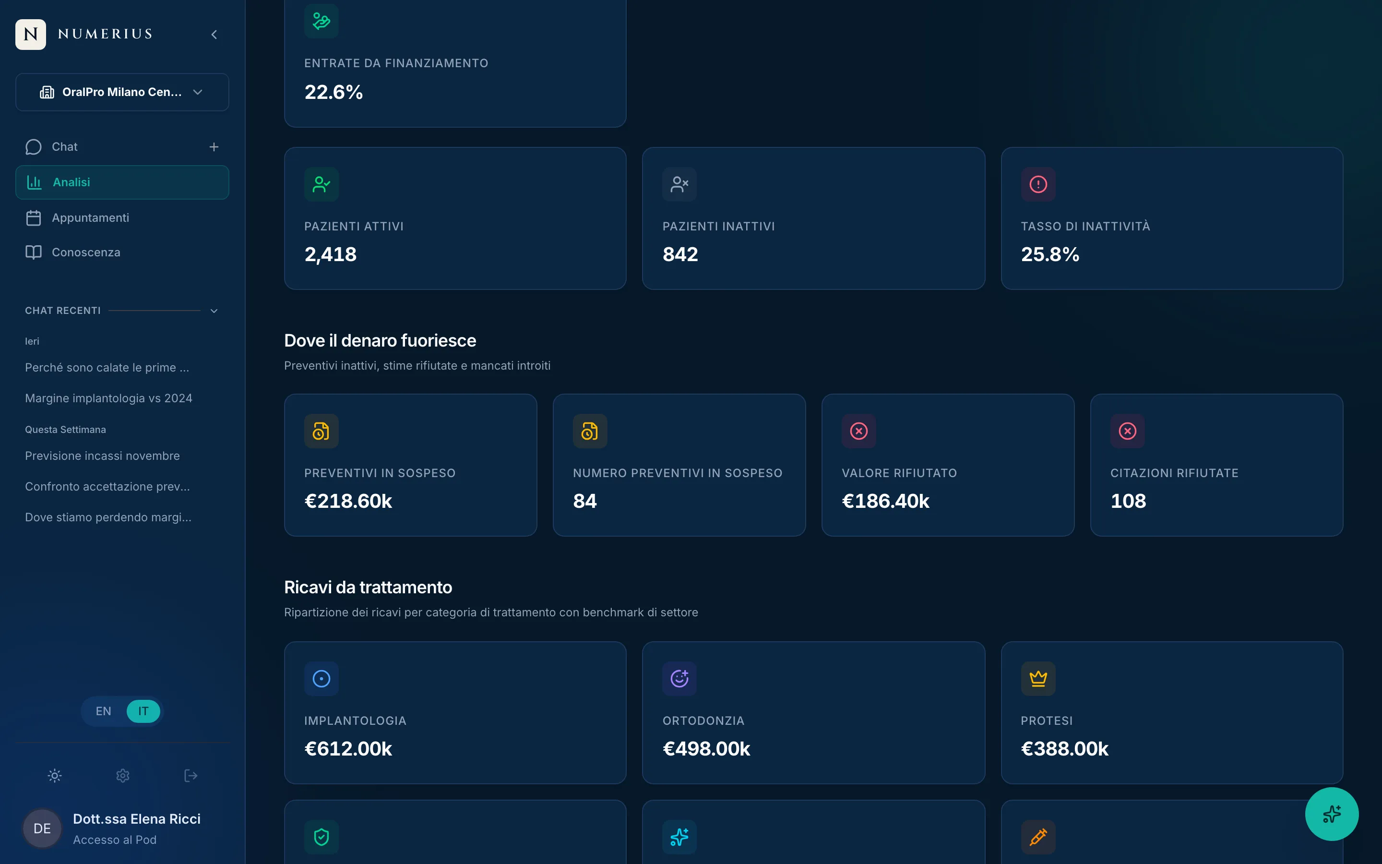The width and height of the screenshot is (1382, 864).
Task: Click the chat bubble icon beside Chat
Action: (34, 147)
